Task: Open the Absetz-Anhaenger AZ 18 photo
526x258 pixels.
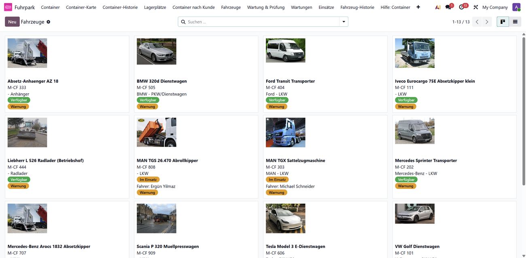Action: [x=27, y=53]
